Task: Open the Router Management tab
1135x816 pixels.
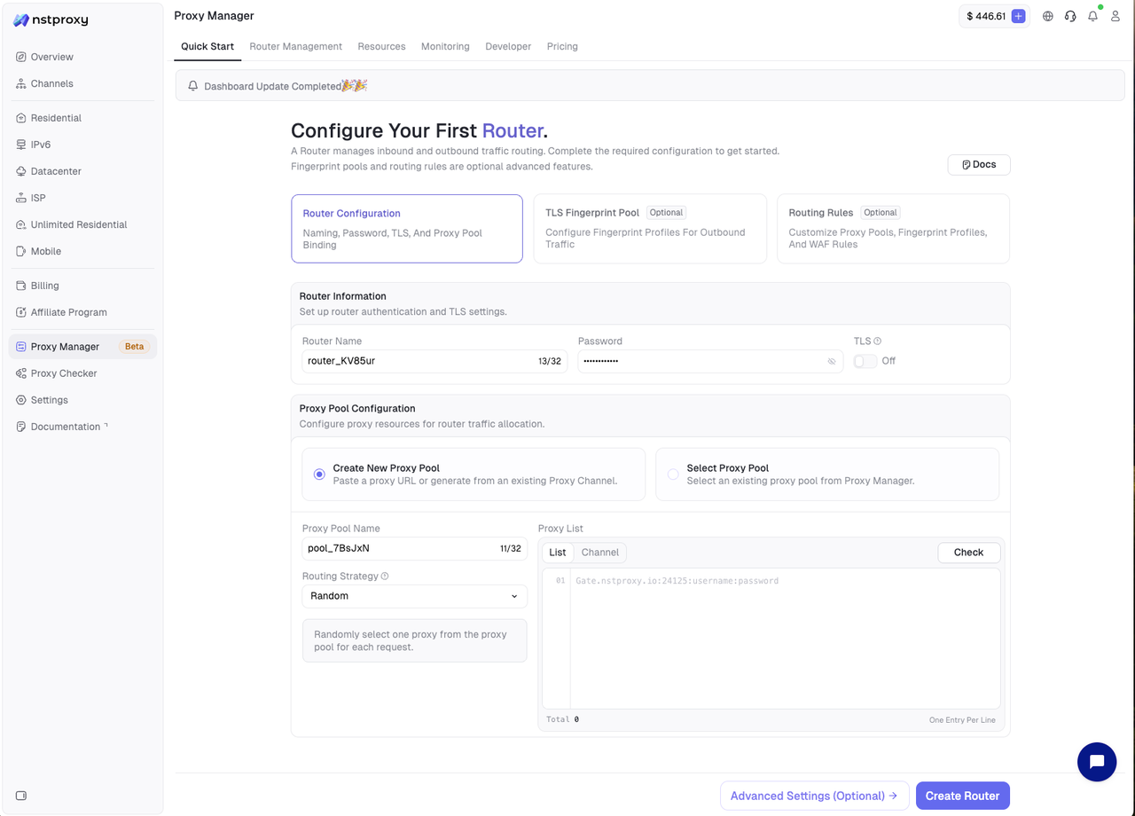Action: (295, 46)
